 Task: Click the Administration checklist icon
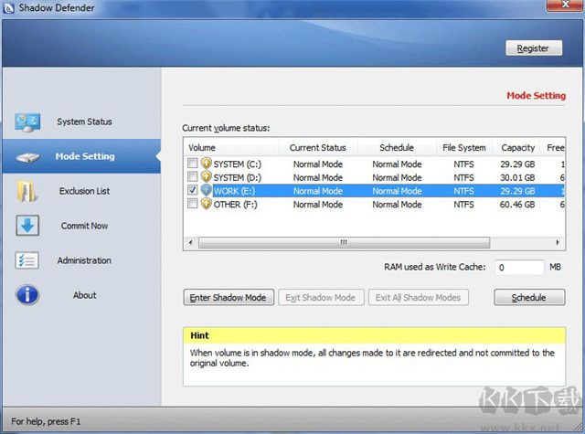tap(27, 261)
